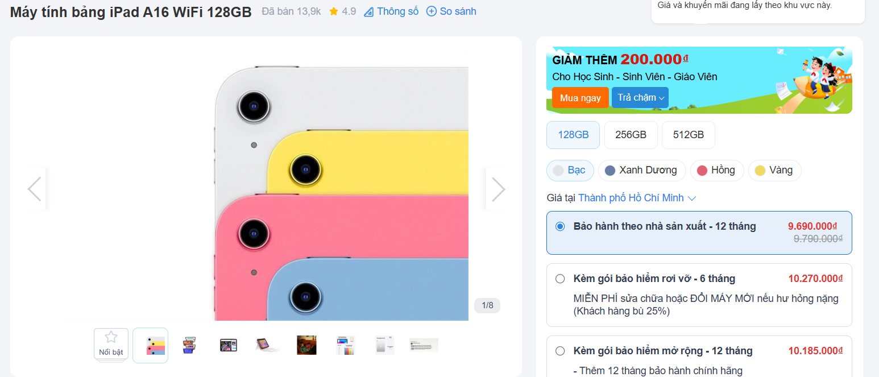Select the 128GB storage option
The image size is (879, 377).
[573, 135]
